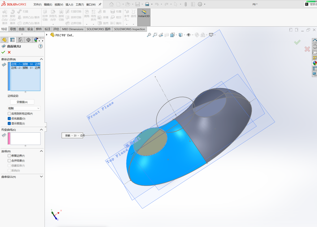317x227 pixels.
Task: Click the 接触 - S0 - 边 callout in the viewport
Action: (72, 135)
